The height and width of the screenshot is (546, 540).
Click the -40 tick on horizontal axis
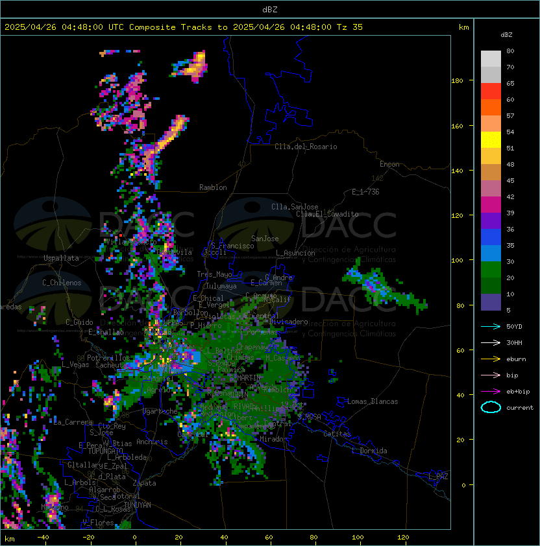coord(43,538)
